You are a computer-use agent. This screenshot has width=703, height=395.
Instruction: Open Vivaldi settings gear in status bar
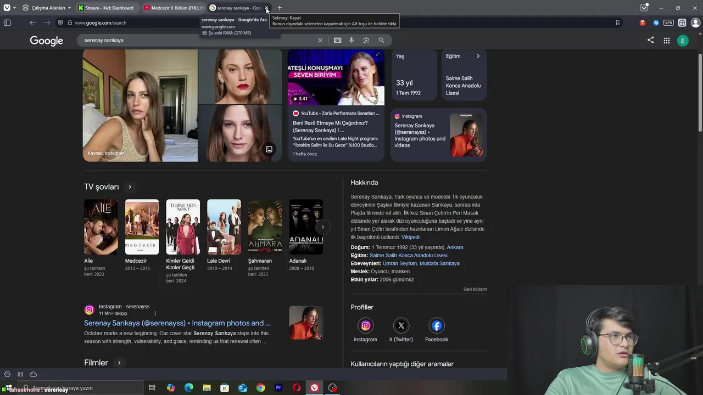tap(7, 374)
